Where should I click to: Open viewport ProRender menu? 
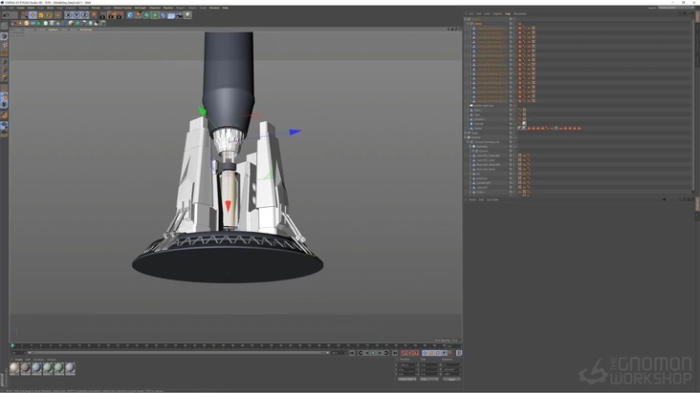tap(86, 30)
